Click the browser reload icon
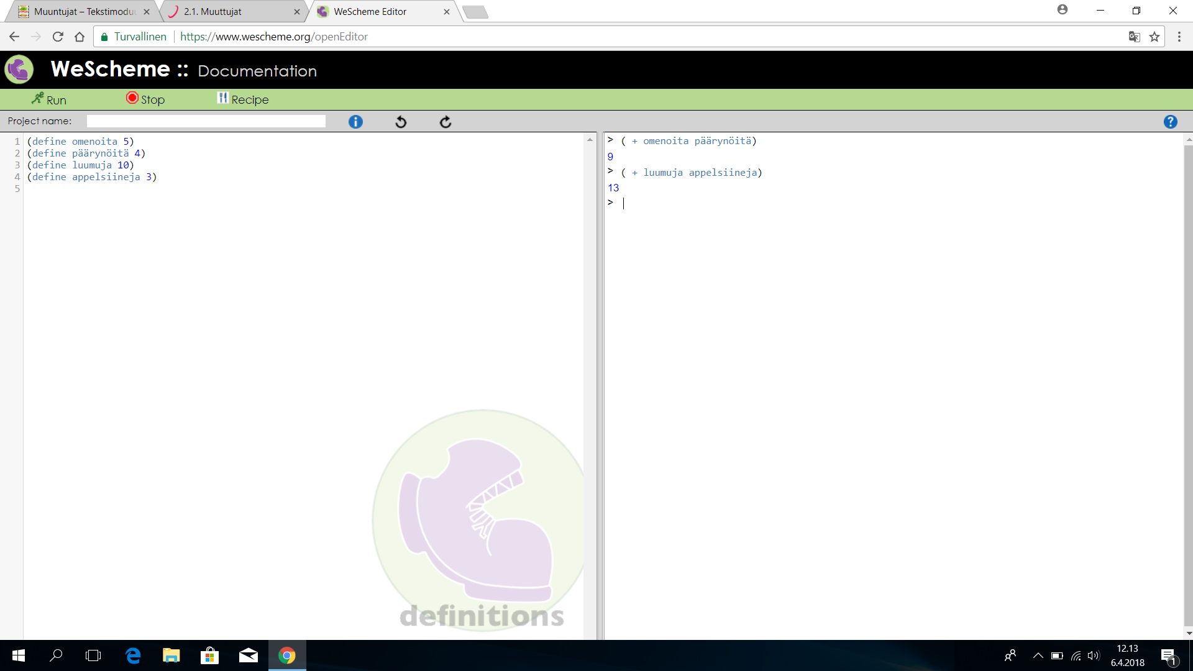Viewport: 1193px width, 671px height. click(58, 37)
